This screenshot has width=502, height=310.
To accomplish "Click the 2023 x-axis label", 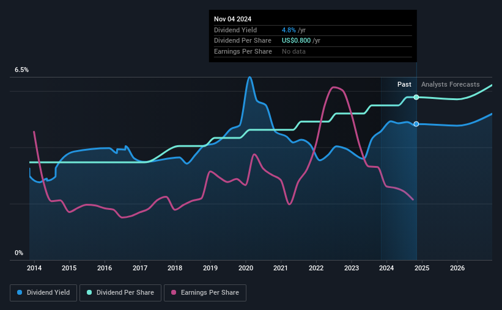I will [x=352, y=268].
